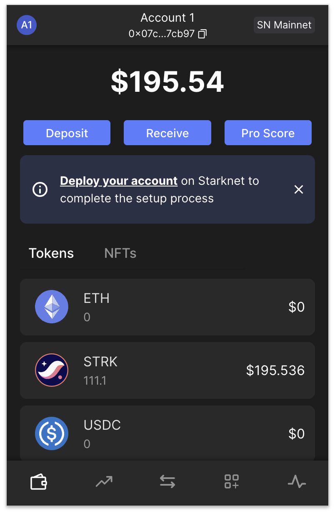335x514 pixels.
Task: Click the Deposit button
Action: (x=67, y=133)
